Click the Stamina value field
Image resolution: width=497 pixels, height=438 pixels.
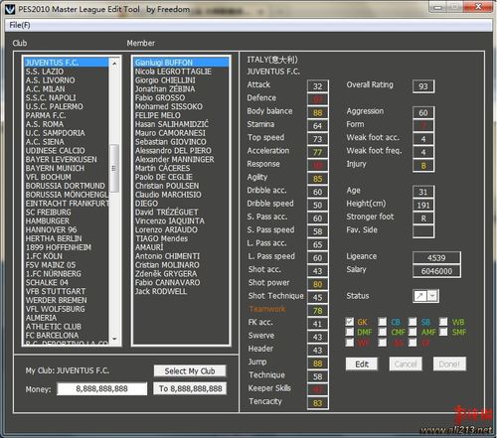point(318,126)
